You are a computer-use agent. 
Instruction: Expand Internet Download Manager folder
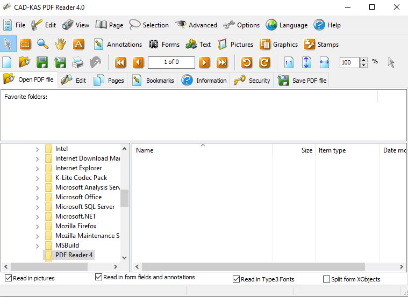(x=38, y=159)
